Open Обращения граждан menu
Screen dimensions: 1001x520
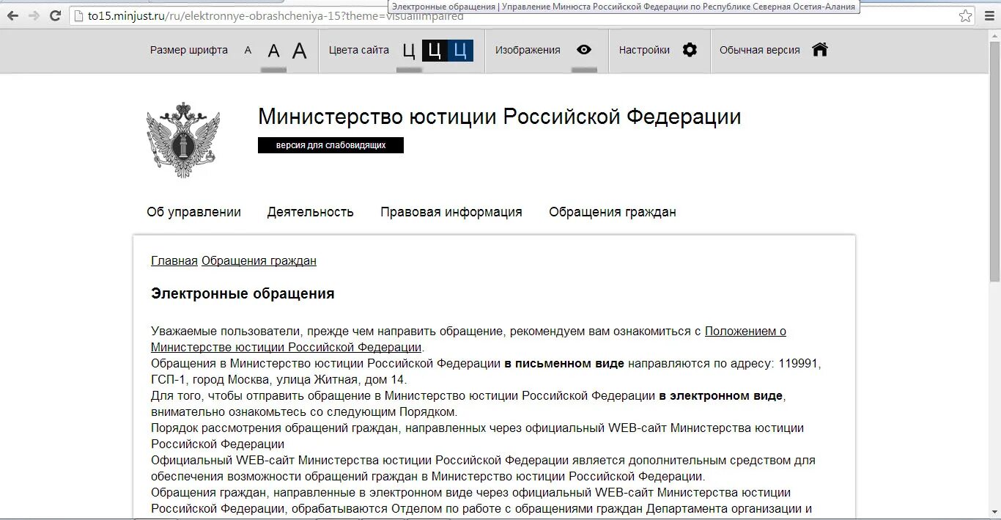(x=613, y=212)
